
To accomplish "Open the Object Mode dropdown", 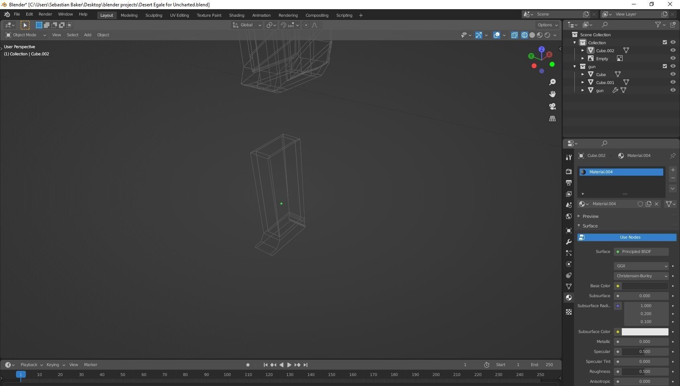I will click(26, 35).
